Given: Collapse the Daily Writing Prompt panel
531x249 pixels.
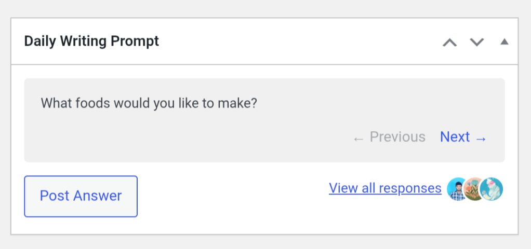Looking at the screenshot, I should (x=504, y=42).
